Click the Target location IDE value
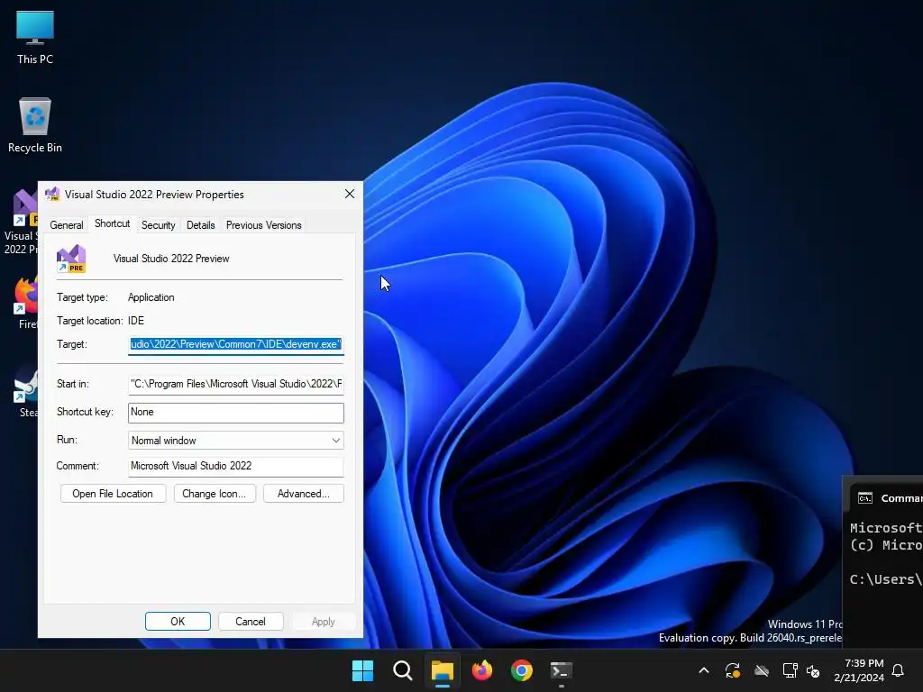Image resolution: width=923 pixels, height=692 pixels. coord(136,321)
